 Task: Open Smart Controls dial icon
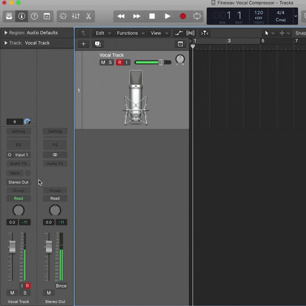[63, 16]
